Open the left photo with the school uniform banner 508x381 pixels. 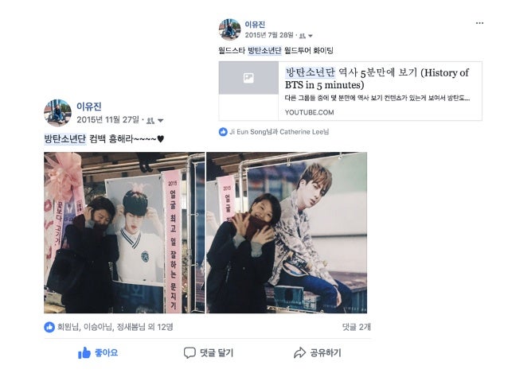tap(124, 232)
